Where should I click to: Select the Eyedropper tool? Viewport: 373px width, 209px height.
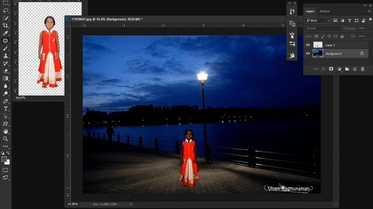click(5, 33)
